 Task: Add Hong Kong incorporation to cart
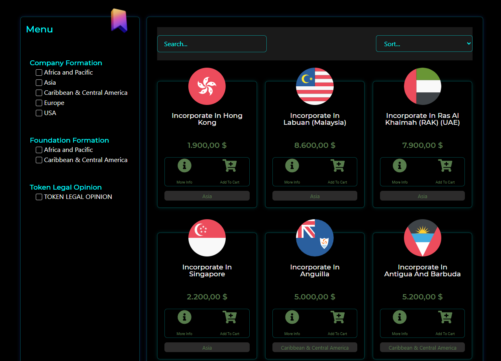229,166
